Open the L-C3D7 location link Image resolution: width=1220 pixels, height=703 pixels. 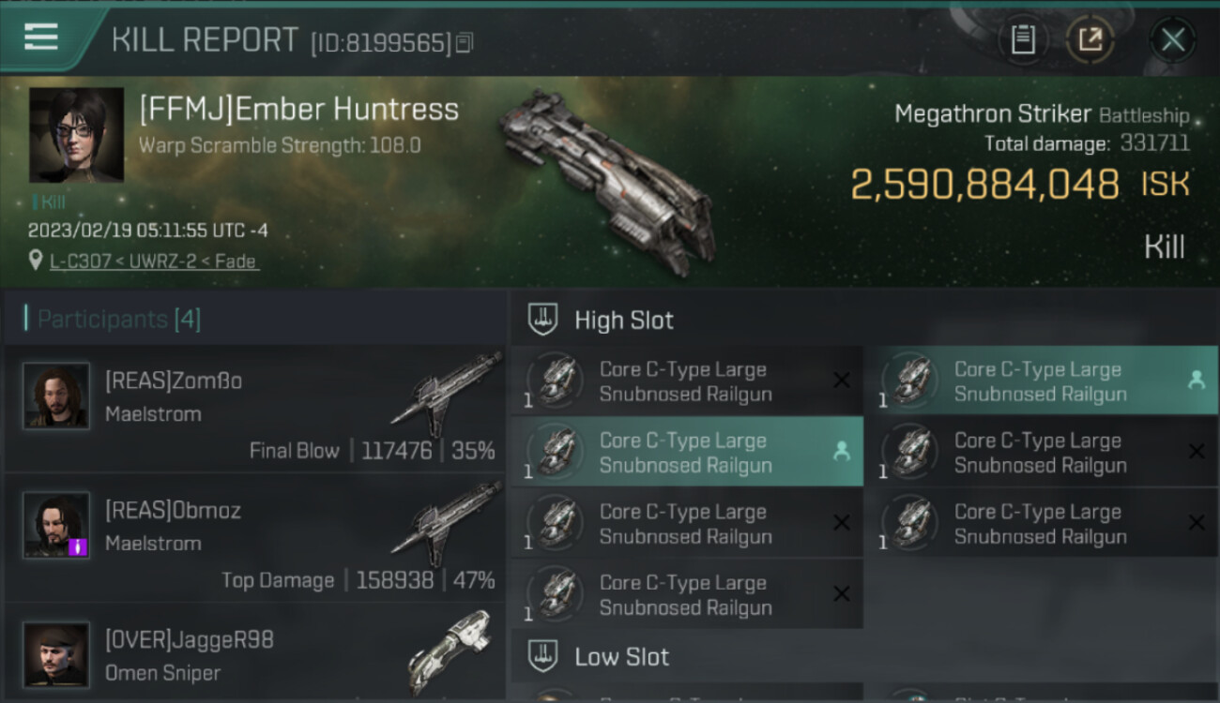(x=154, y=262)
